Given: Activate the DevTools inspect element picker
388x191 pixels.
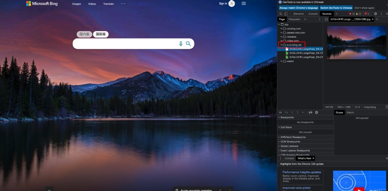Looking at the screenshot, I should (x=280, y=14).
